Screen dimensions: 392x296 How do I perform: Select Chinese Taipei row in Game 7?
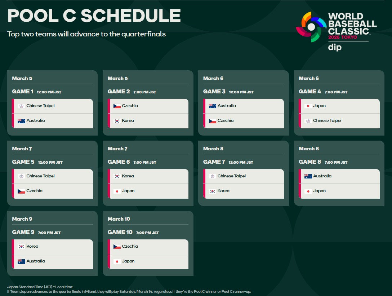(x=244, y=176)
